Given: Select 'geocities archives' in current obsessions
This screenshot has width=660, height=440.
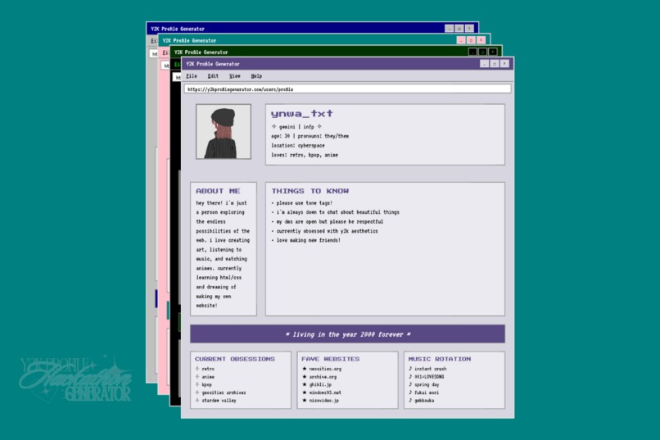Looking at the screenshot, I should tap(220, 392).
